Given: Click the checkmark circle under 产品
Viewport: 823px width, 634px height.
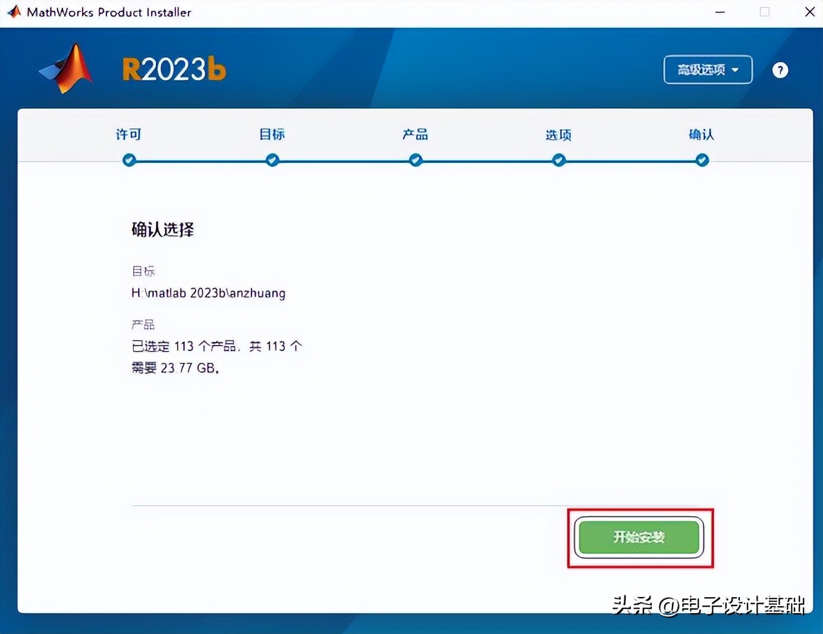Looking at the screenshot, I should coord(416,160).
